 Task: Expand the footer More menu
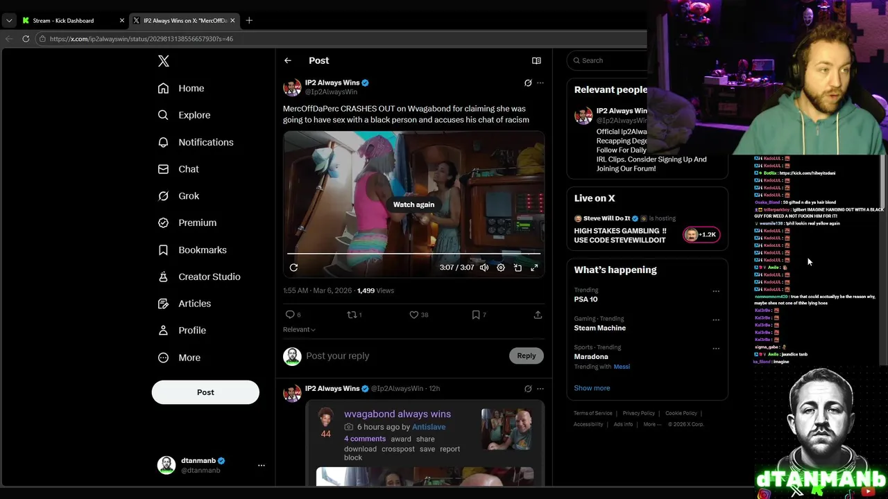coord(652,425)
